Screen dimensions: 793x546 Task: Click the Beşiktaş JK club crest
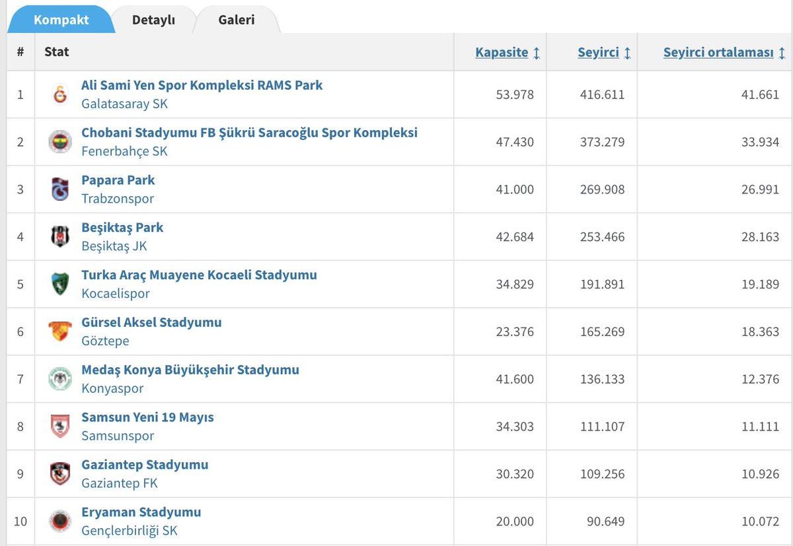pyautogui.click(x=59, y=237)
